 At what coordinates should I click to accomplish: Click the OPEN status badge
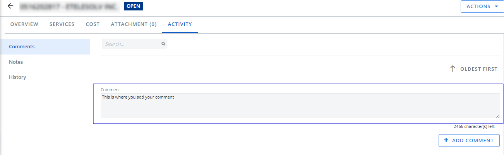pyautogui.click(x=134, y=6)
